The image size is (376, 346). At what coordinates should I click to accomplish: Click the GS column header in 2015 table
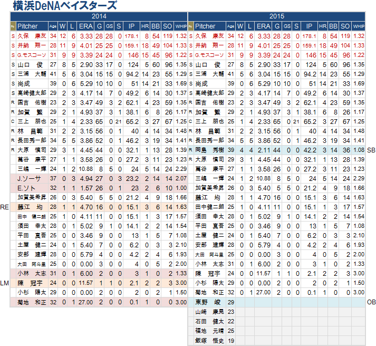pyautogui.click(x=287, y=26)
